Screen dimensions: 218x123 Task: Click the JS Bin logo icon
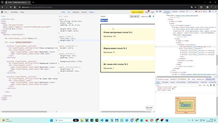point(2,12)
